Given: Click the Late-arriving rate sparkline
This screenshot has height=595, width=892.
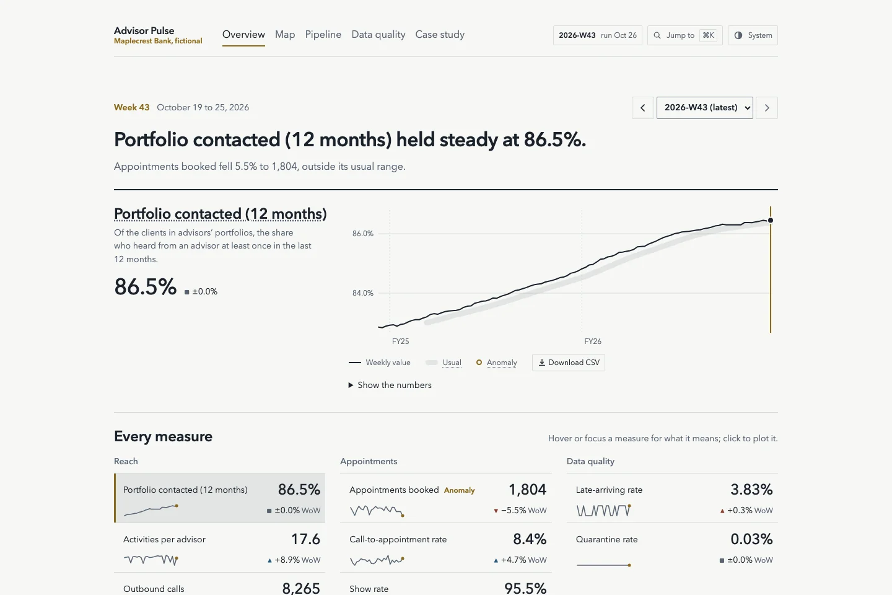Looking at the screenshot, I should (603, 511).
